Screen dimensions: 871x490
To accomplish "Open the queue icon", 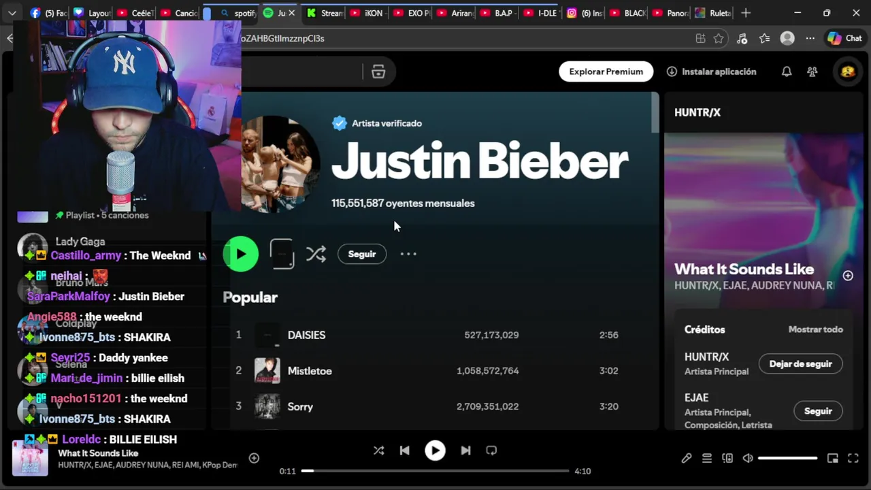I will click(707, 459).
